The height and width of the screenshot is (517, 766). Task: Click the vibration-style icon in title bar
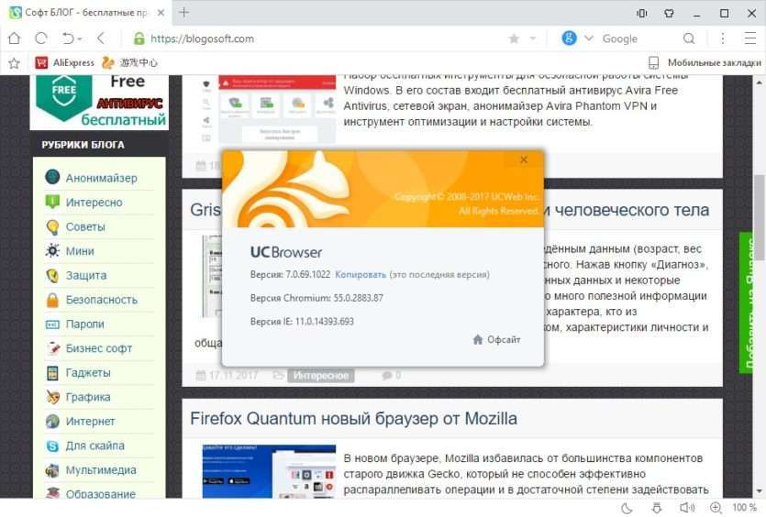[642, 13]
